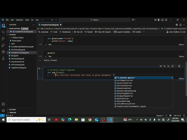Open the Search view in activity bar
187x140 pixels.
point(3,32)
